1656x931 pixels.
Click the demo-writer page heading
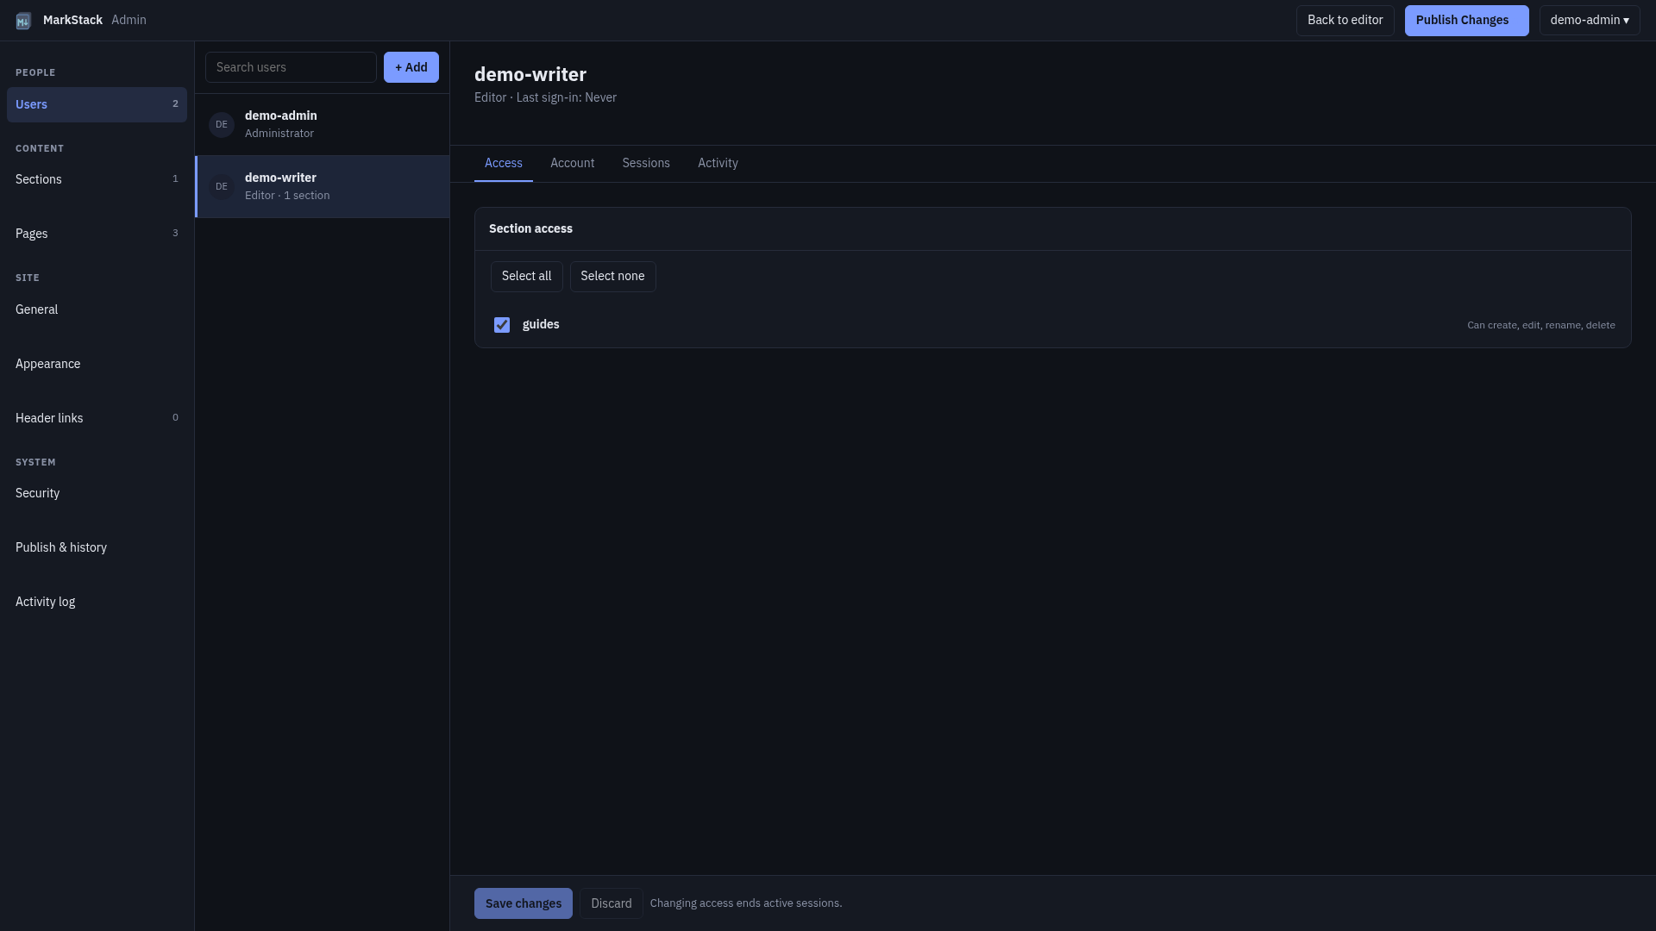530,75
